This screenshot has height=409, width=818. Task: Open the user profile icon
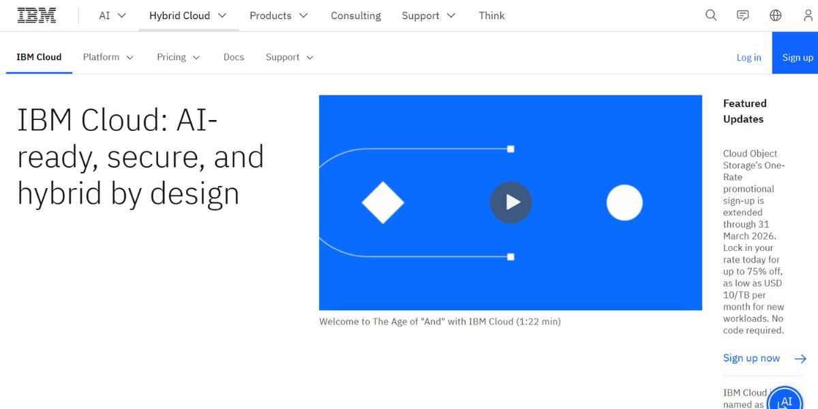point(808,16)
